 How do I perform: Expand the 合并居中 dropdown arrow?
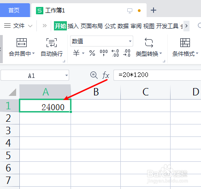click(33, 53)
